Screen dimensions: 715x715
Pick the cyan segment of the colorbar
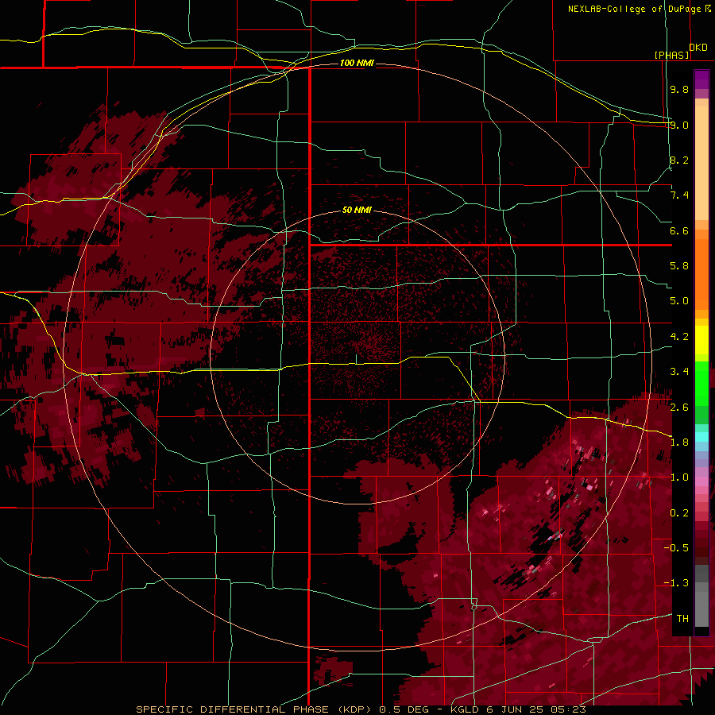click(701, 437)
